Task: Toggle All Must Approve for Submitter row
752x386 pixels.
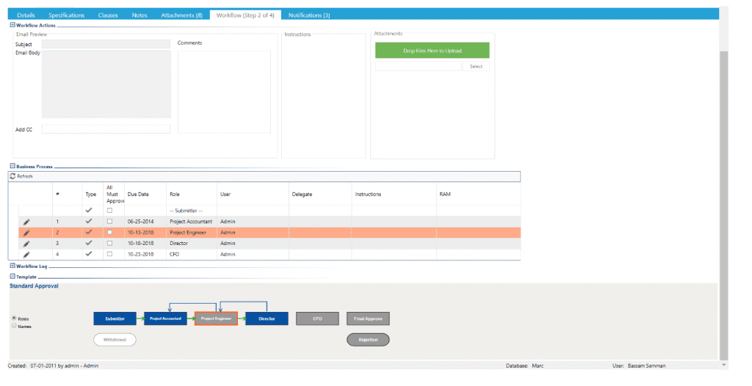Action: pyautogui.click(x=109, y=211)
